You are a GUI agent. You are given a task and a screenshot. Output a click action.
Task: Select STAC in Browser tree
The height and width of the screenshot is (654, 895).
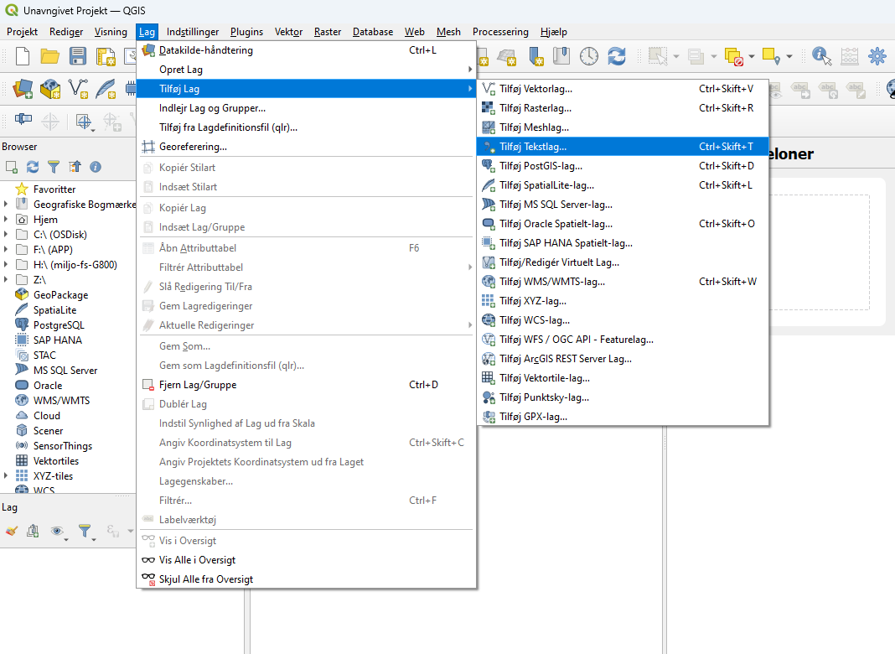(x=44, y=356)
